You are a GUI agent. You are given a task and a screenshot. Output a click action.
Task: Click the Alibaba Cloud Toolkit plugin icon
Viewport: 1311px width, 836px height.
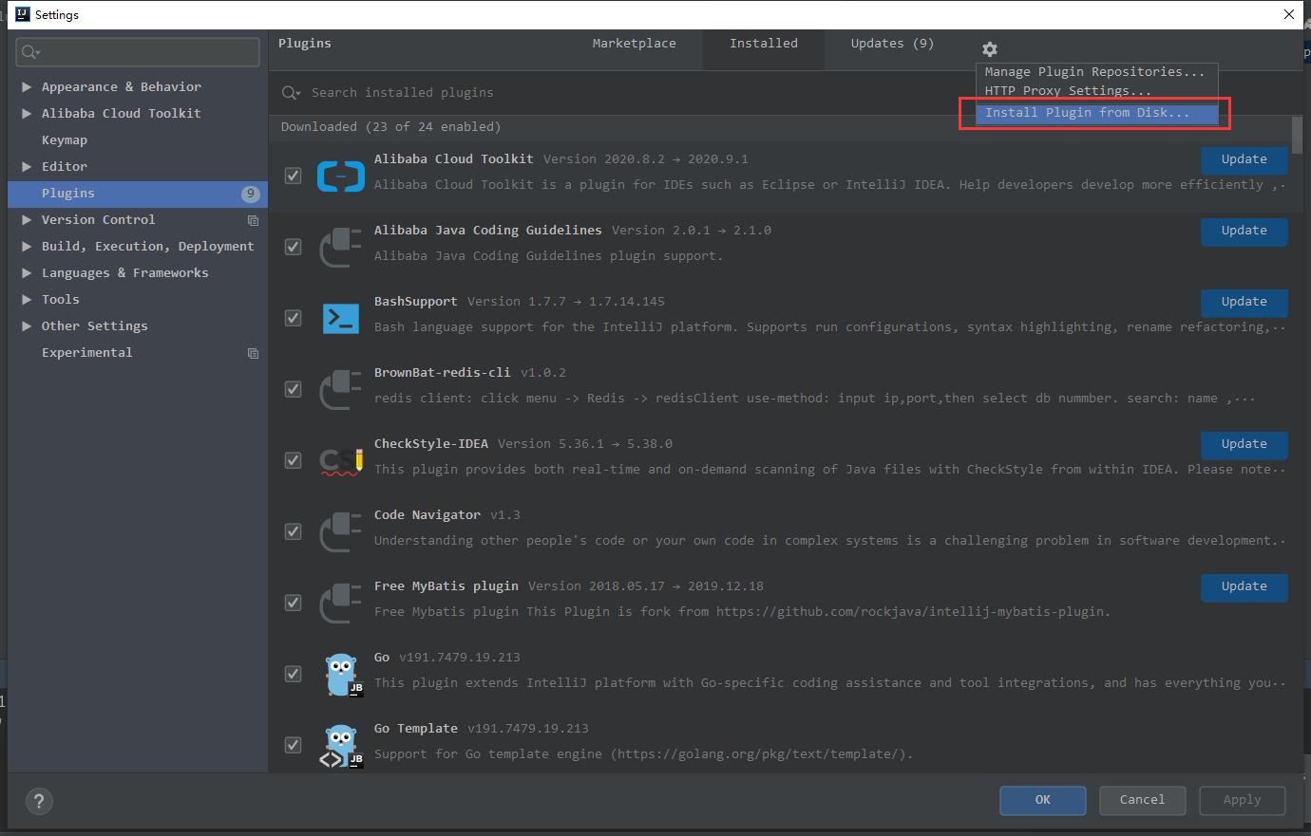click(340, 176)
